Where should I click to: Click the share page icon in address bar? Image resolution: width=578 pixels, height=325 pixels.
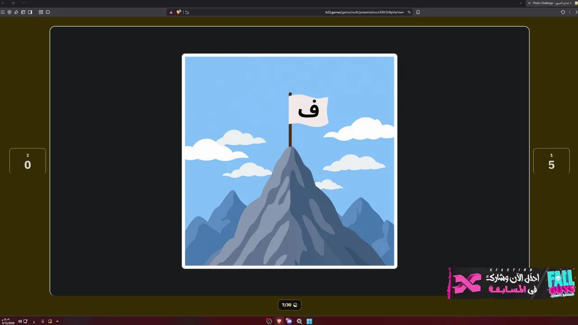(x=186, y=12)
